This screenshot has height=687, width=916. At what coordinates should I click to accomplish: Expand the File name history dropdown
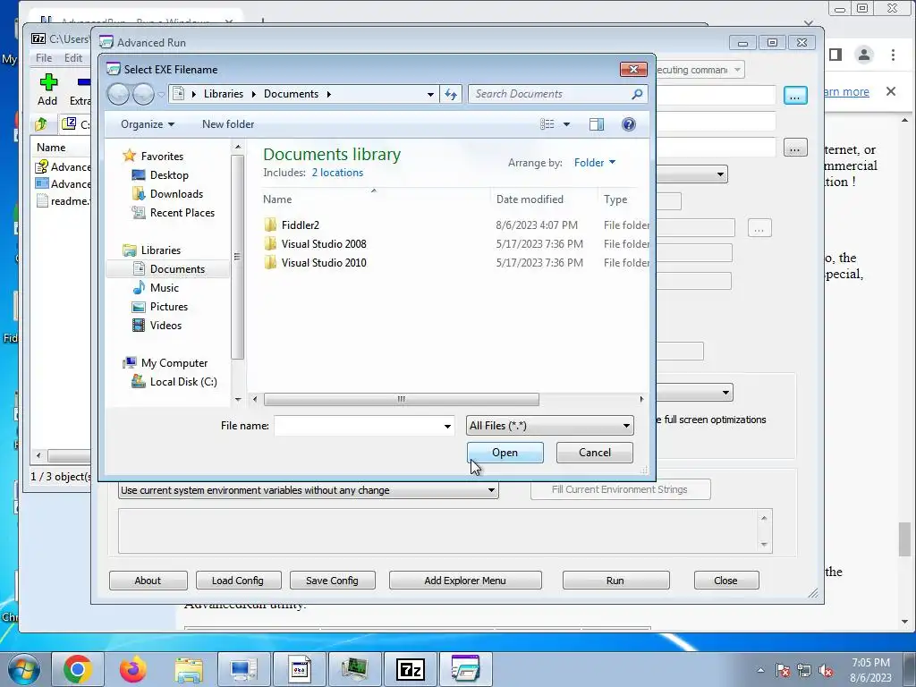tap(447, 426)
